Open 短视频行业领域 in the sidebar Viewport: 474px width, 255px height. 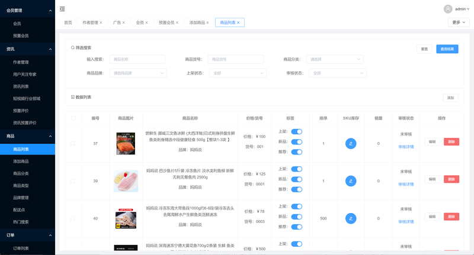point(27,99)
